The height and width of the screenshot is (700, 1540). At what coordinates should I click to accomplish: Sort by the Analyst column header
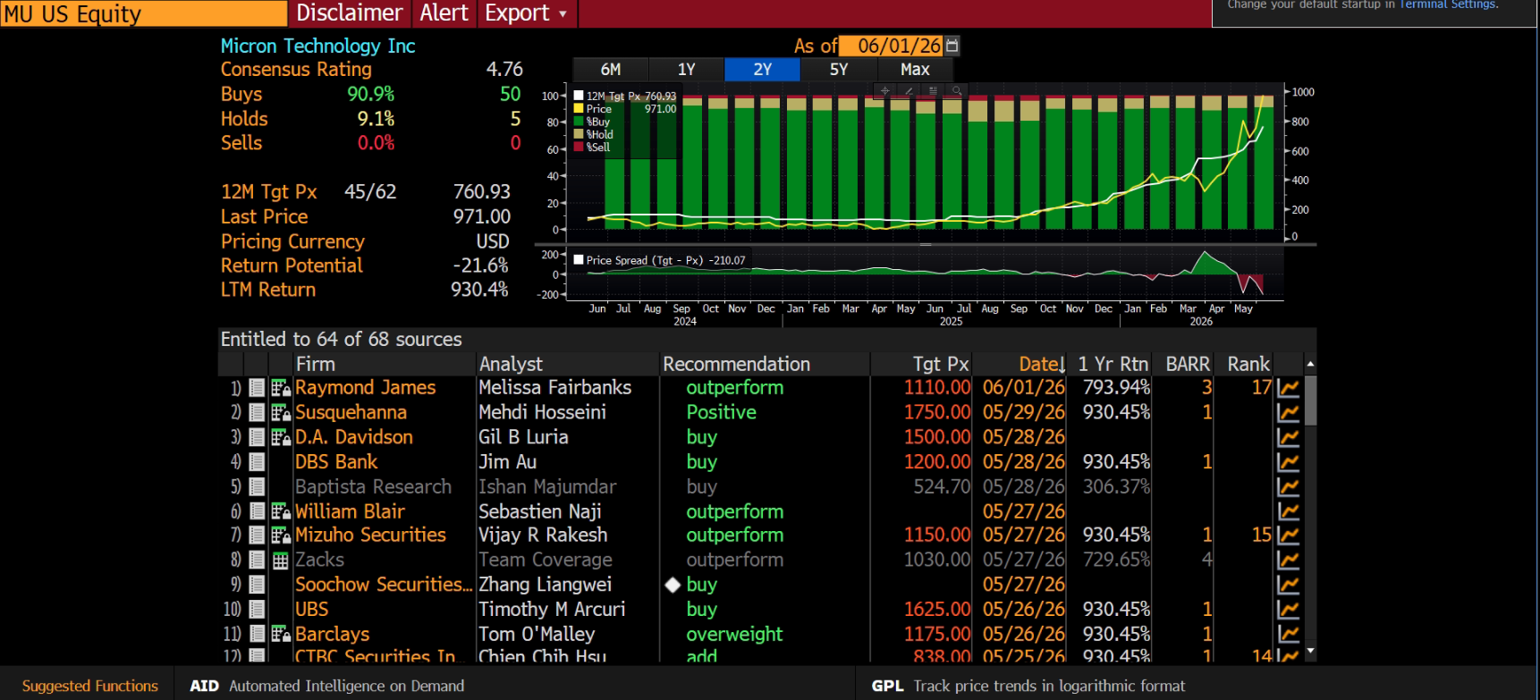[568, 364]
